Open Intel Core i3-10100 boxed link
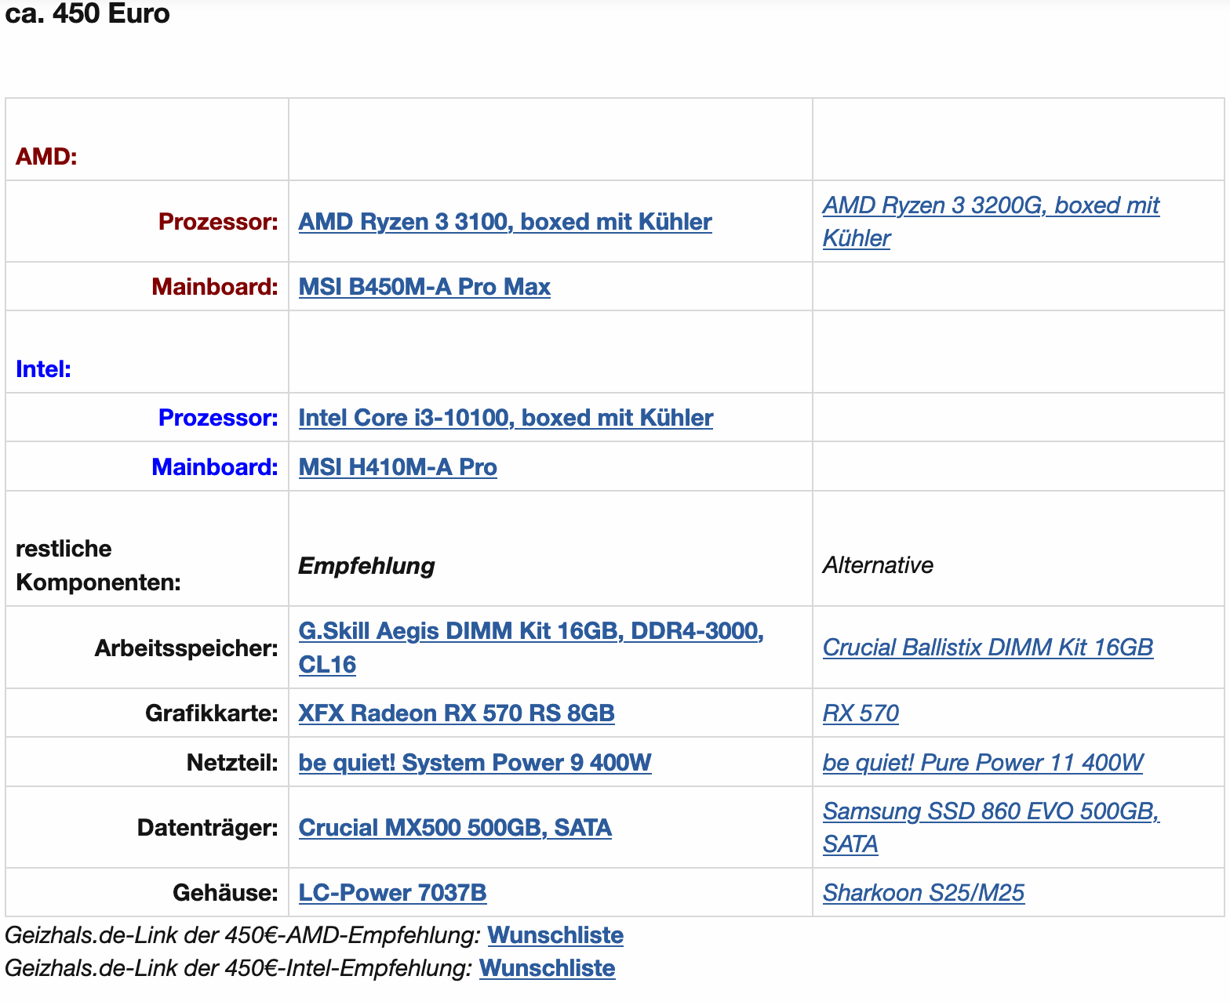 pos(506,418)
